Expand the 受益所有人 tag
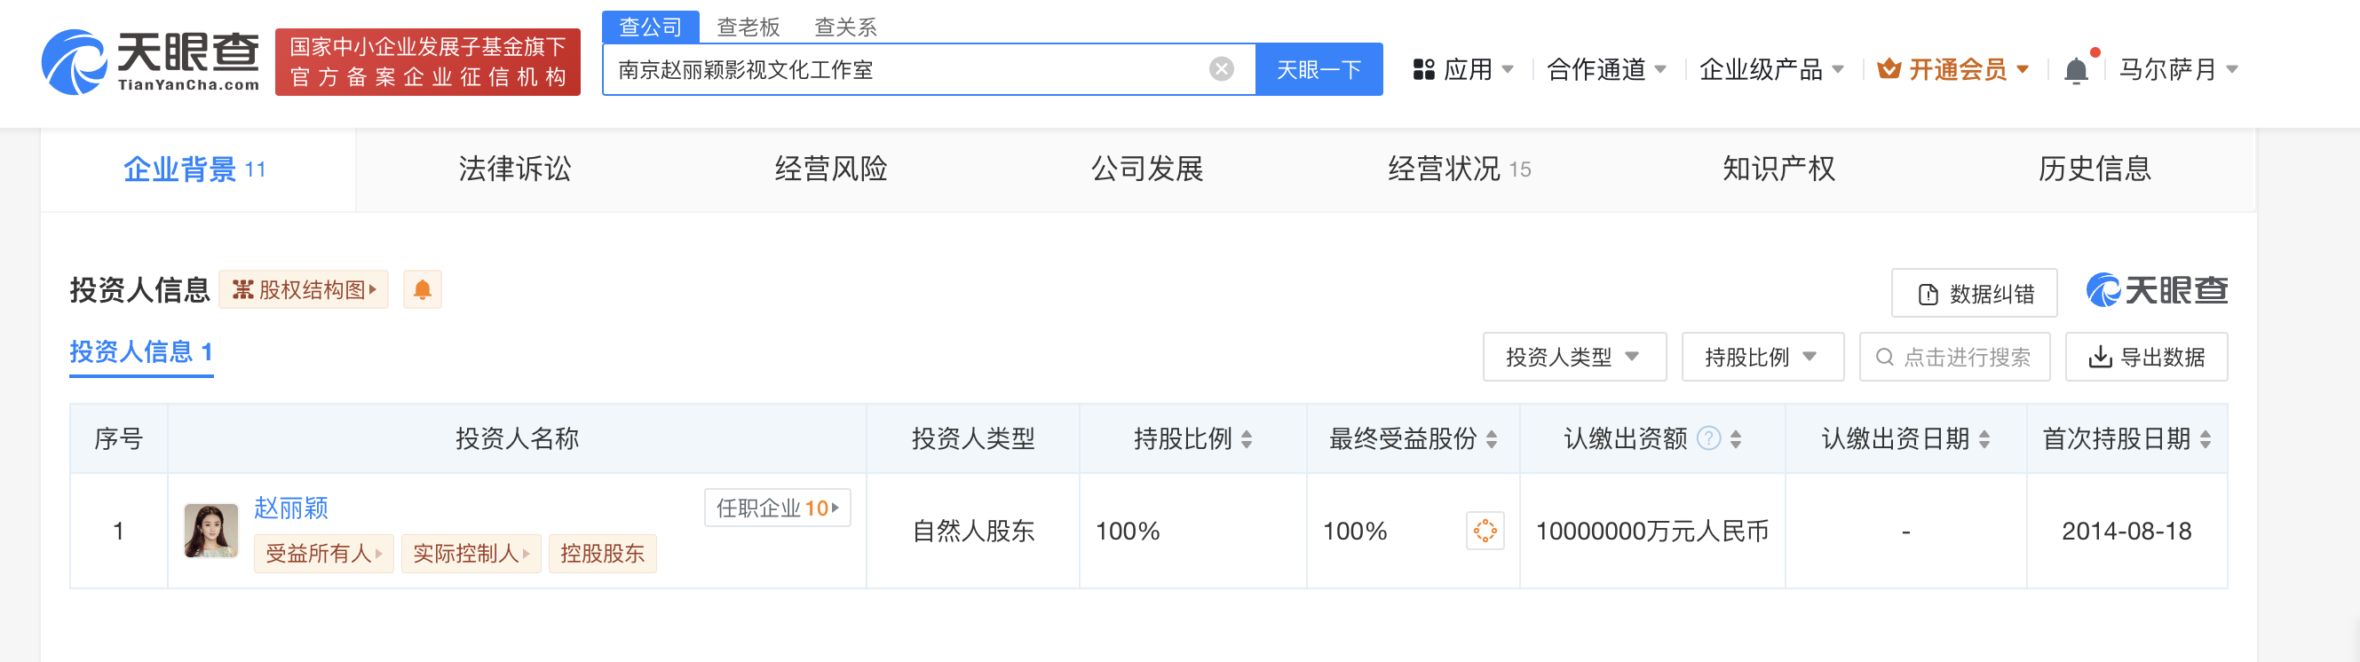2360x662 pixels. coord(323,553)
